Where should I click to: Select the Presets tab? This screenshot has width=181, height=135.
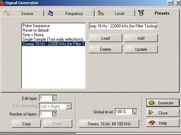(157, 13)
